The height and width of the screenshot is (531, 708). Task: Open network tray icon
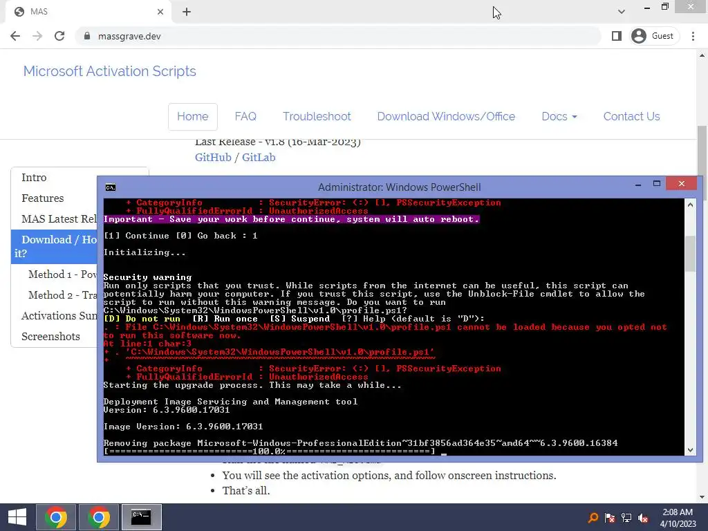point(626,518)
